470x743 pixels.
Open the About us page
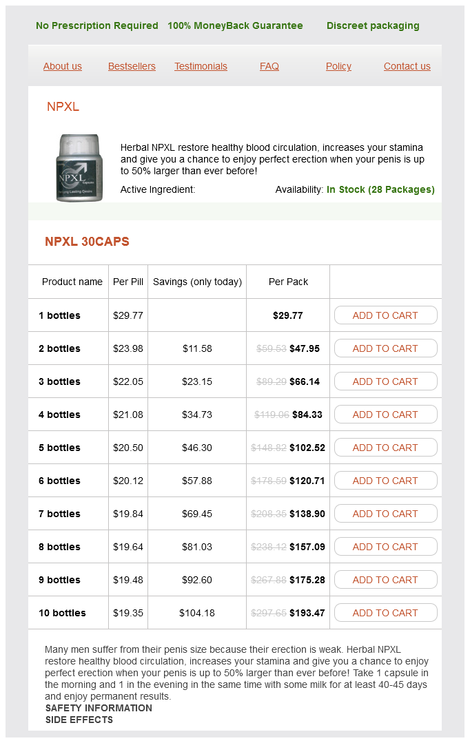tap(63, 66)
